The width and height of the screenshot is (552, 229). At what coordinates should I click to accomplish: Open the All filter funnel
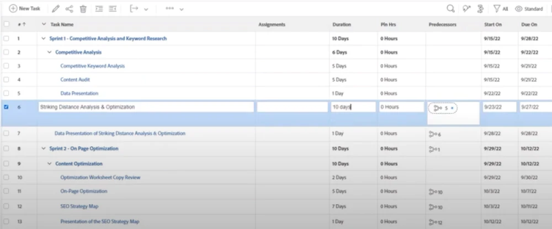(x=500, y=9)
